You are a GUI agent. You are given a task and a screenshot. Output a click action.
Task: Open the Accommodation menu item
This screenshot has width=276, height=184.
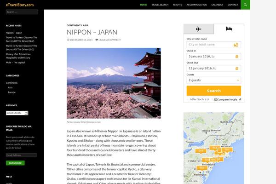click(x=196, y=5)
